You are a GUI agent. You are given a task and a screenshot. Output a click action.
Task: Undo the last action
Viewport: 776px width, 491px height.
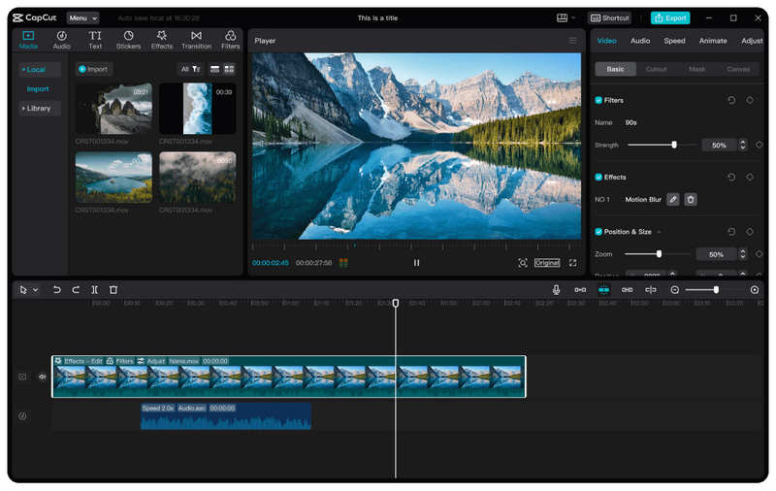click(x=57, y=290)
